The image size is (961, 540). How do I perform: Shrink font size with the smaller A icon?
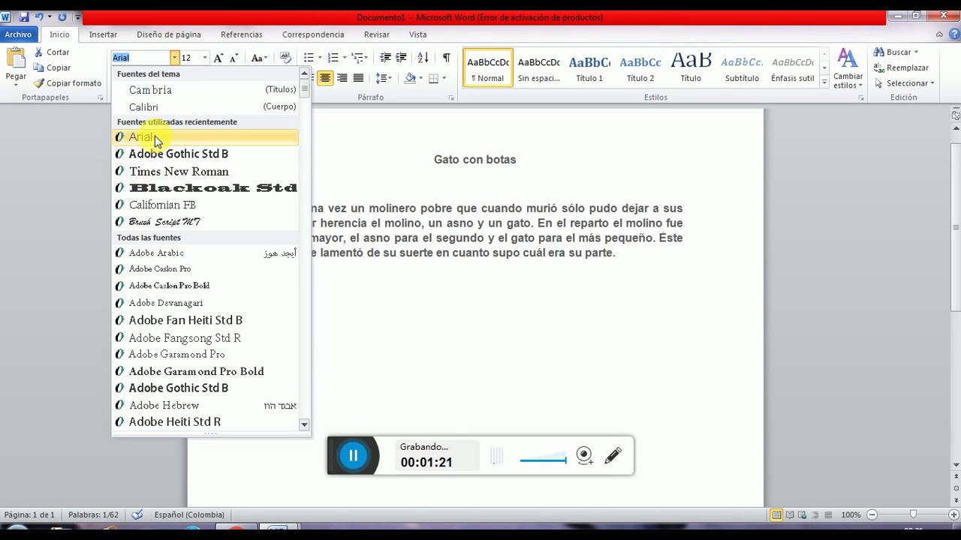point(233,58)
